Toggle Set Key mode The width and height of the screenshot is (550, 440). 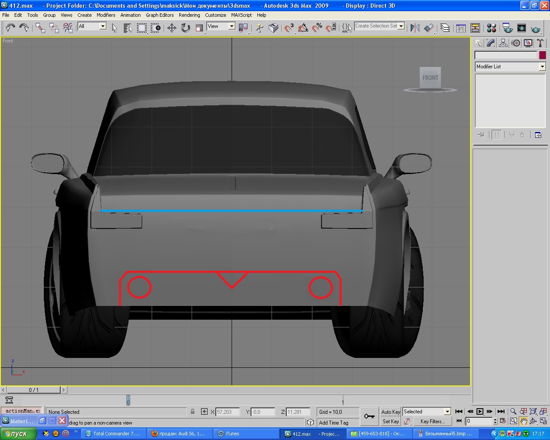390,422
